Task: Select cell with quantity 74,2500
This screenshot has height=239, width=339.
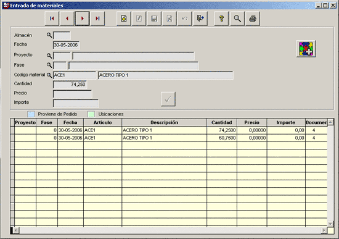Action: [222, 130]
